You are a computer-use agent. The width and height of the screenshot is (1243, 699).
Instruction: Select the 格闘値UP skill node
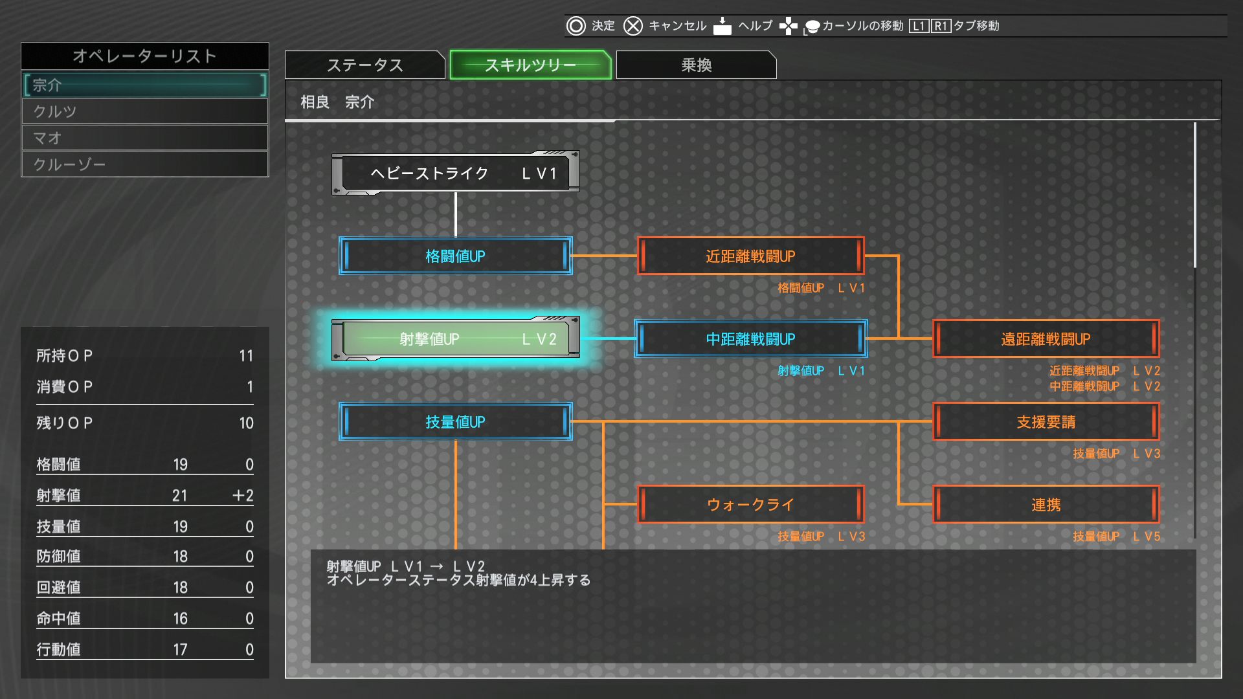(x=455, y=256)
